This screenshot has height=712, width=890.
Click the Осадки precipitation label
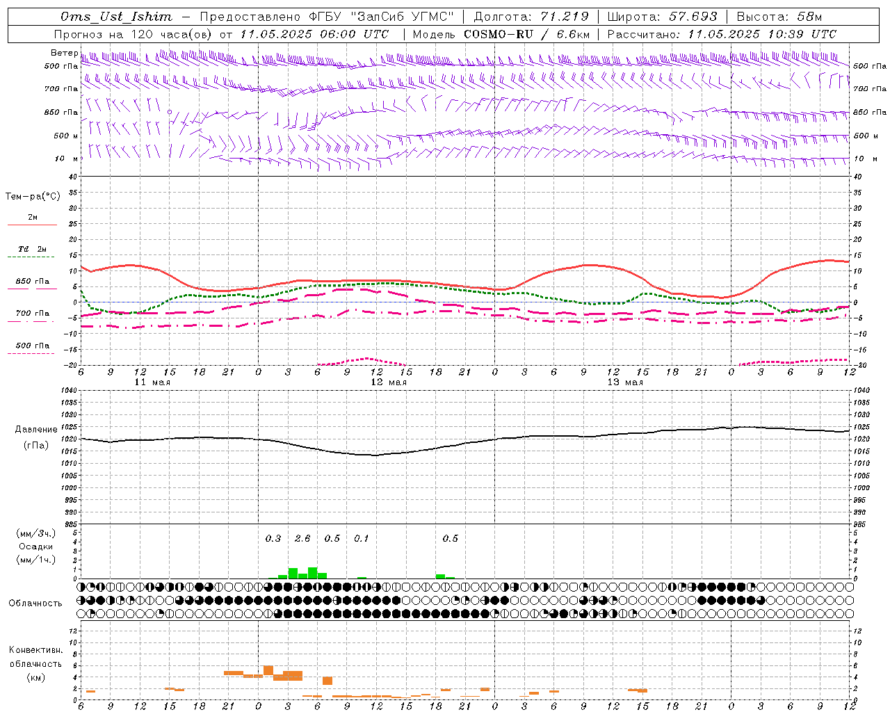click(x=36, y=547)
